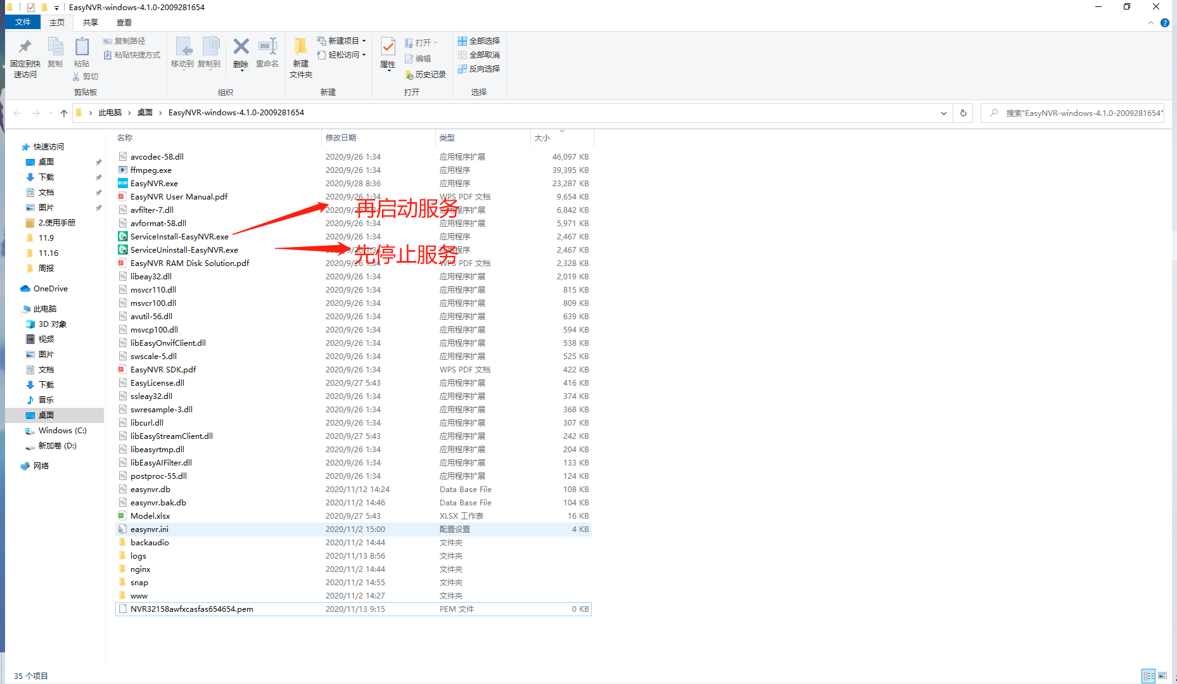1177x684 pixels.
Task: Open the 文件 menu tab
Action: (23, 22)
